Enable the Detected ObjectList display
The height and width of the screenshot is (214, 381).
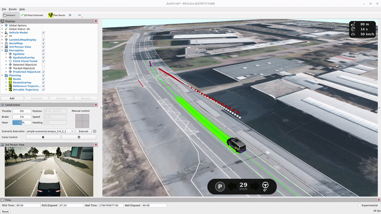click(43, 65)
